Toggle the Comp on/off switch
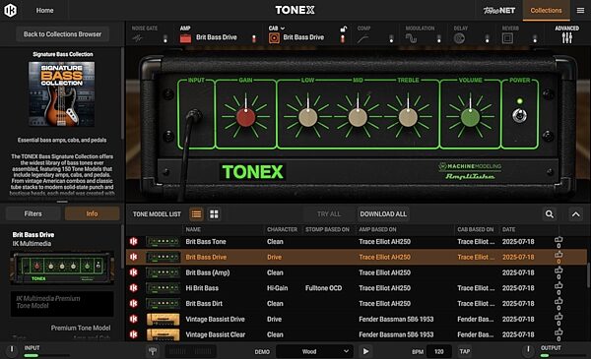The image size is (591, 359). [x=391, y=38]
